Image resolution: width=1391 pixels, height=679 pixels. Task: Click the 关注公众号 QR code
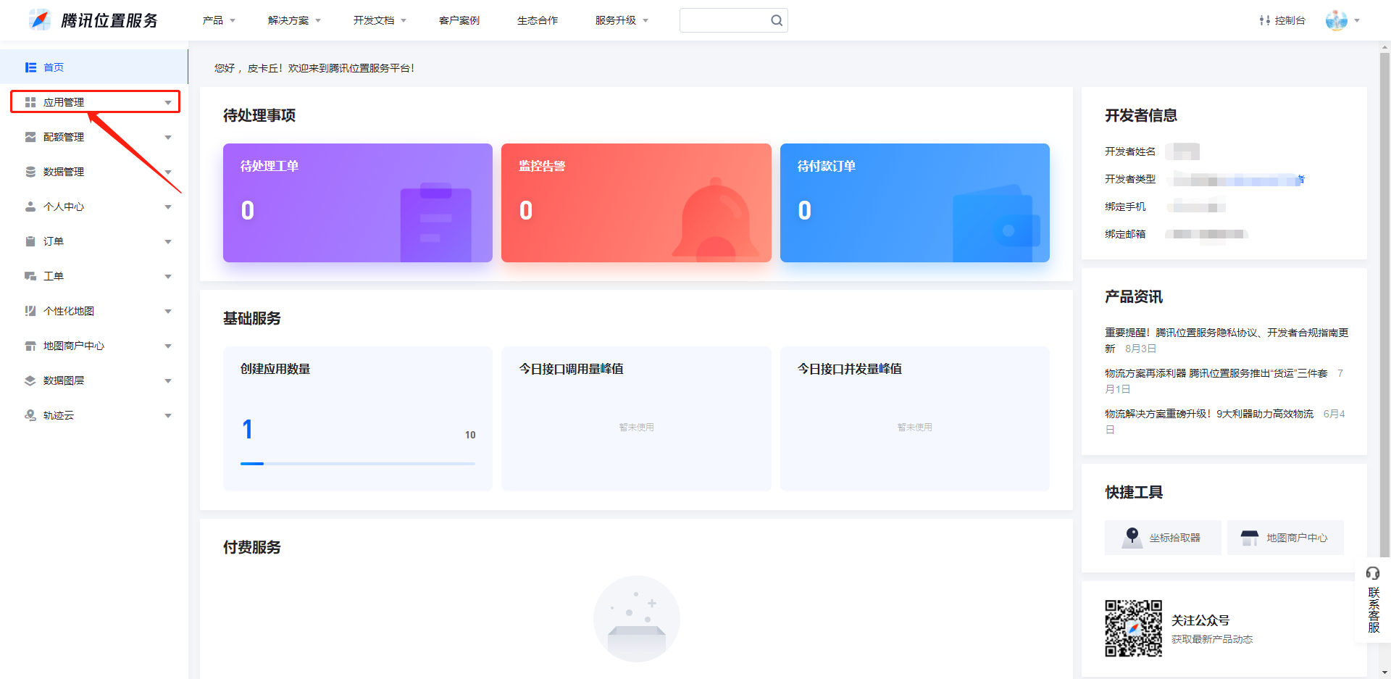[1133, 628]
